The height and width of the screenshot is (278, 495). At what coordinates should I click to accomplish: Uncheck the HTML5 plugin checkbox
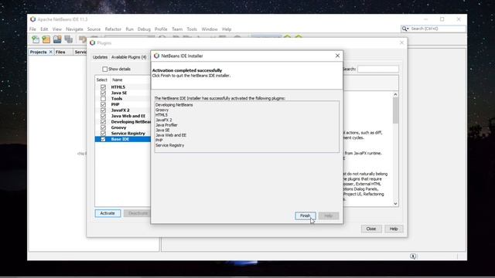(x=103, y=87)
